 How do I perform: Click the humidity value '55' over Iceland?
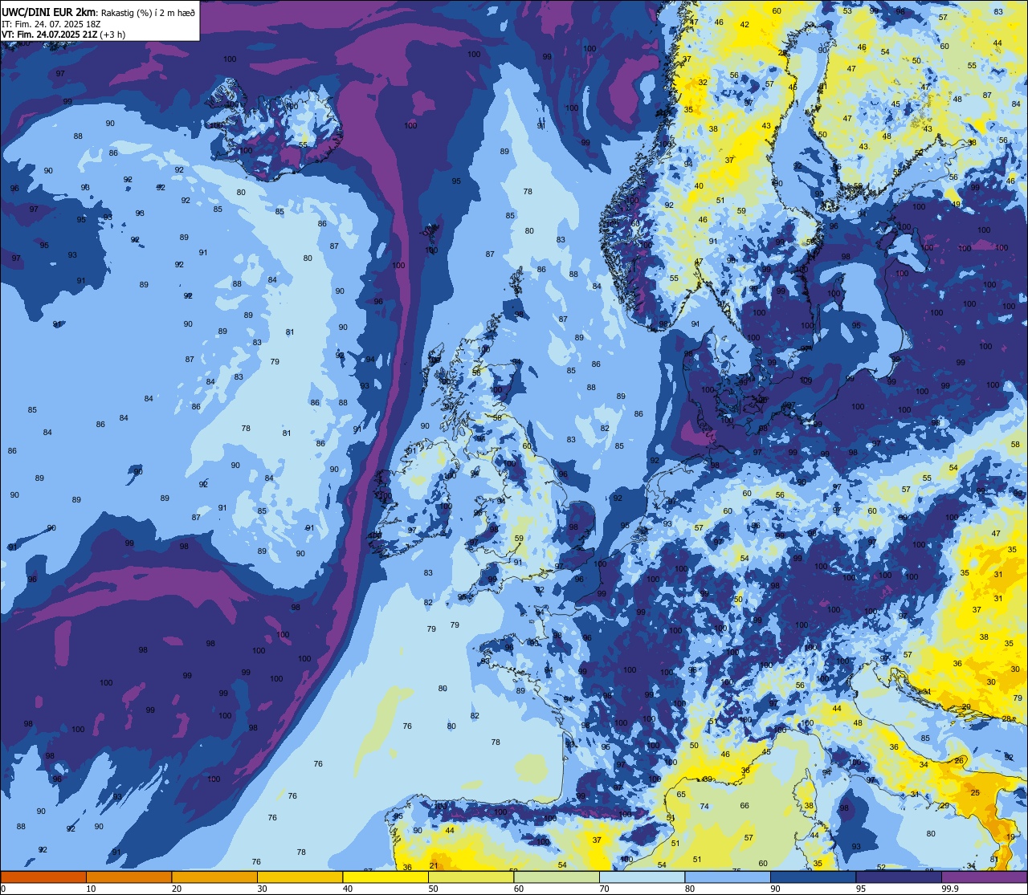coord(303,144)
